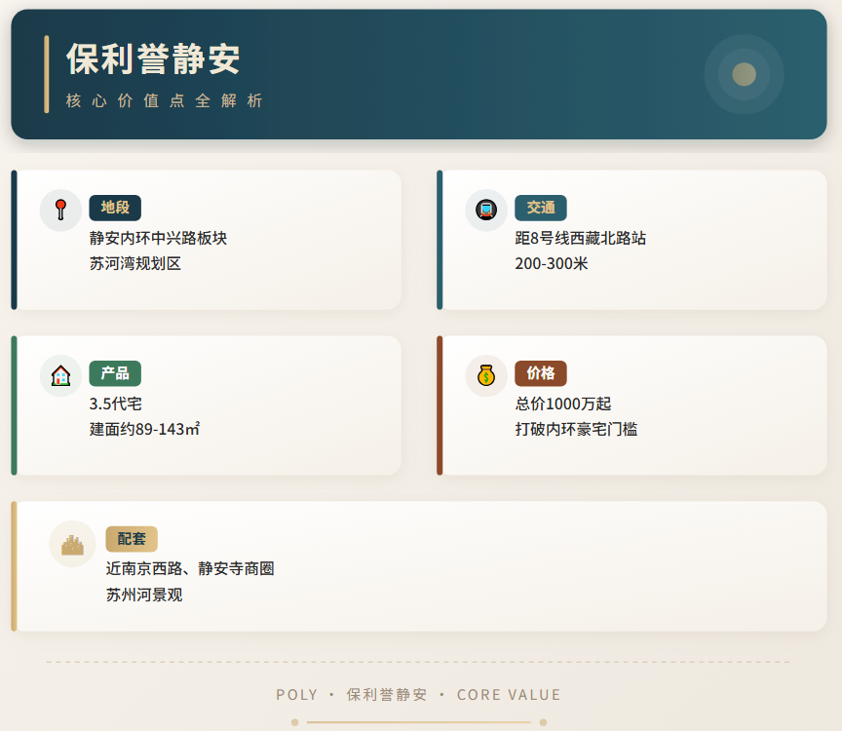Select the 产品 tag label
The height and width of the screenshot is (731, 842).
[115, 373]
